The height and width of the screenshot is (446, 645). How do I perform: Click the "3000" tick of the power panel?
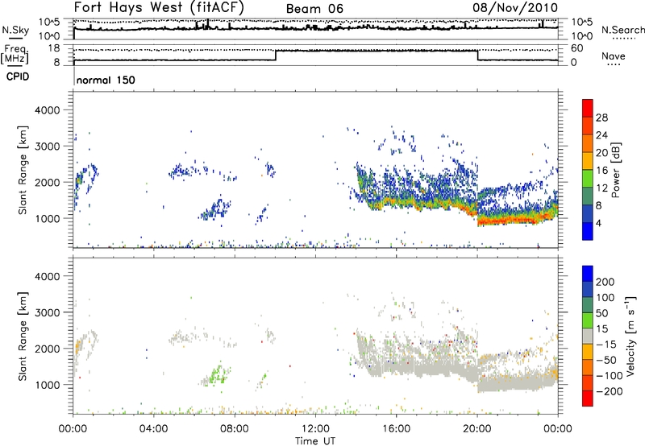tap(47, 147)
